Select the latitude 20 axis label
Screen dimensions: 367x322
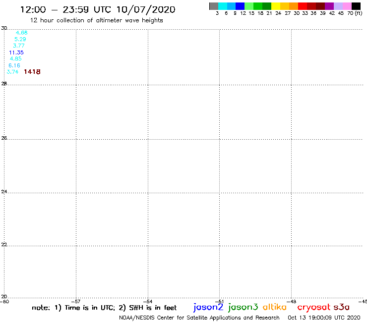pos(4,297)
